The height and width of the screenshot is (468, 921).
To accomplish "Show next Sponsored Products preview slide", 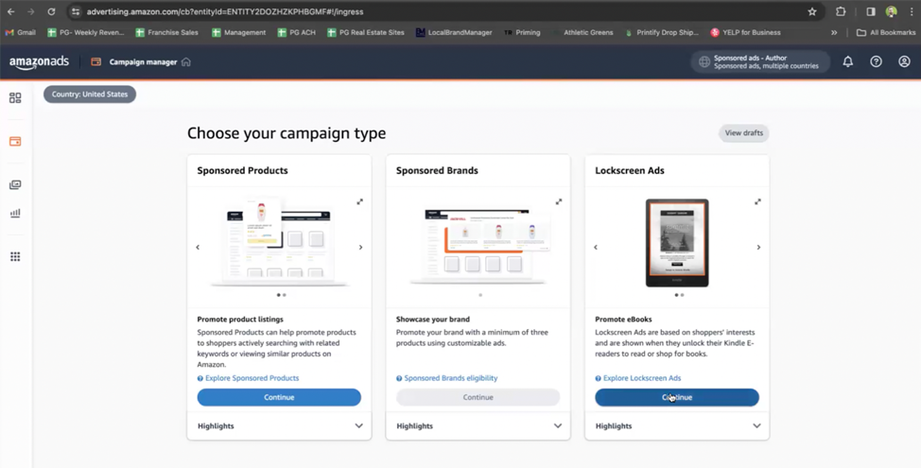I will click(360, 247).
